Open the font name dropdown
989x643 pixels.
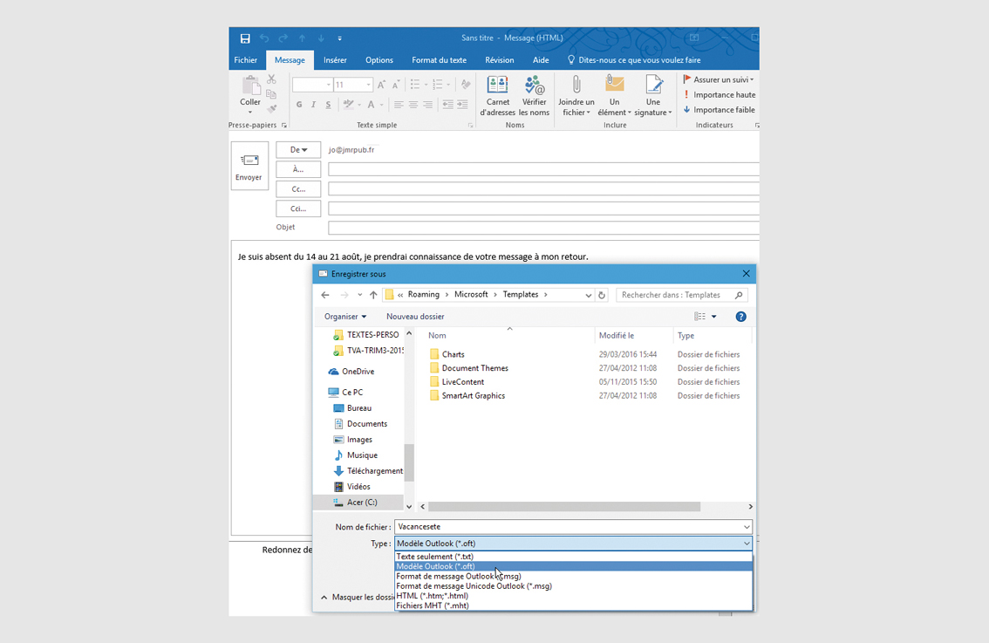coord(328,85)
